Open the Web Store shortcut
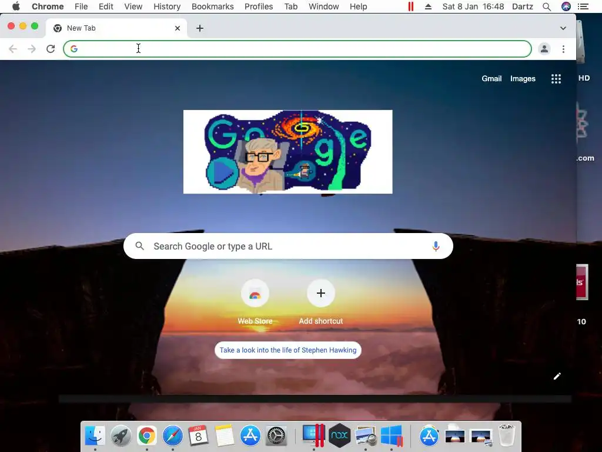Image resolution: width=602 pixels, height=452 pixels. click(255, 303)
